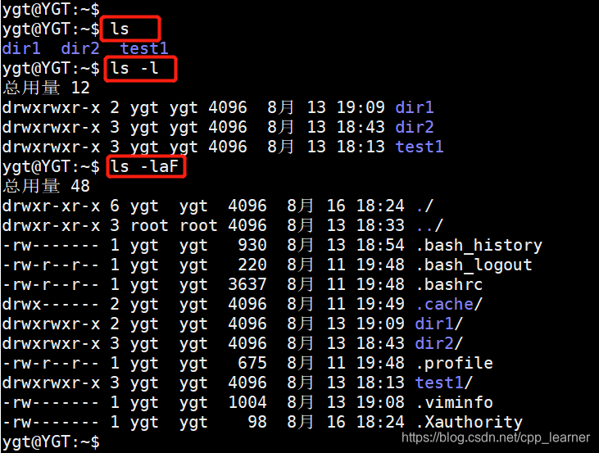Screen dimensions: 599x453
Task: Click the './' directory entry
Action: (x=424, y=206)
